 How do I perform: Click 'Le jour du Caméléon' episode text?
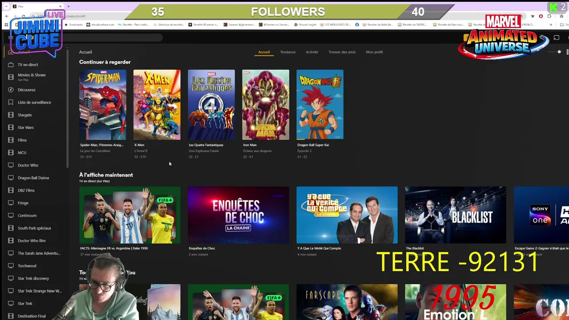point(95,151)
